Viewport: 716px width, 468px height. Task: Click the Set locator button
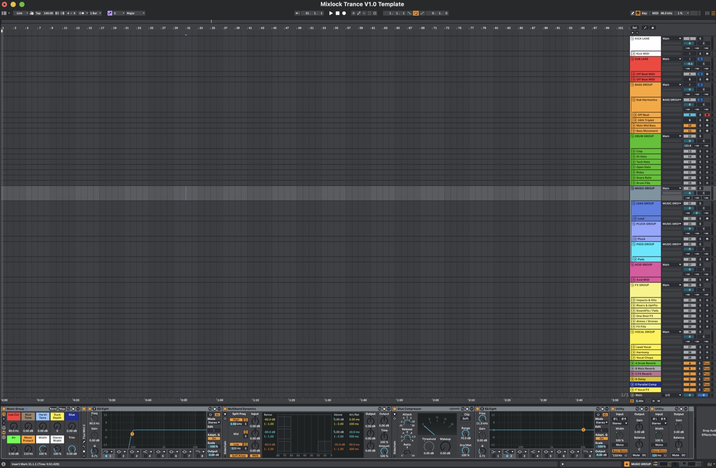634,28
